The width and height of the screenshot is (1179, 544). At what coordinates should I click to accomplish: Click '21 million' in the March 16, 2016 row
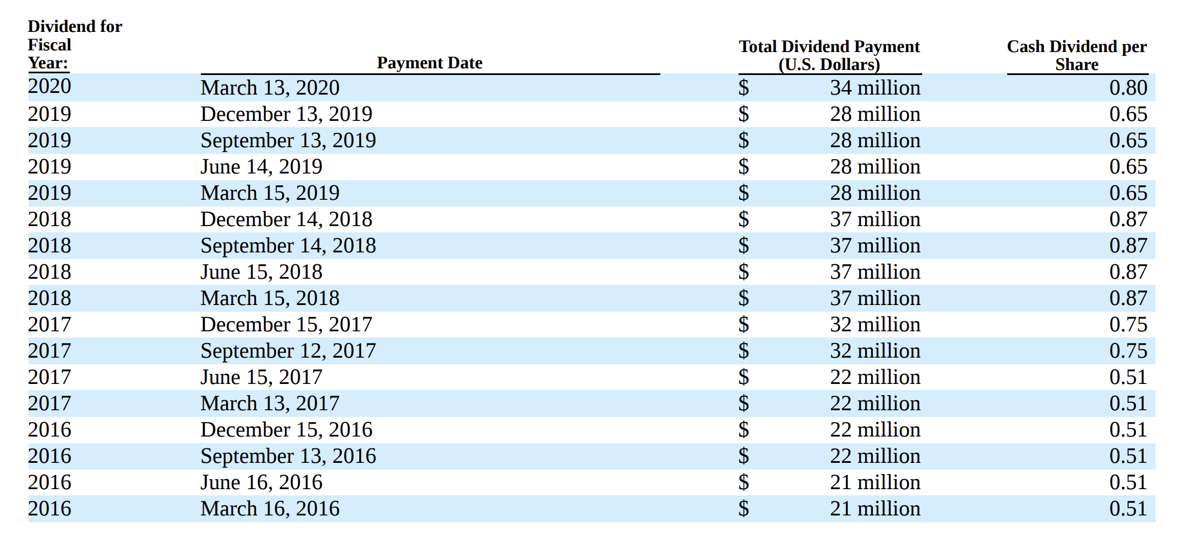point(875,509)
